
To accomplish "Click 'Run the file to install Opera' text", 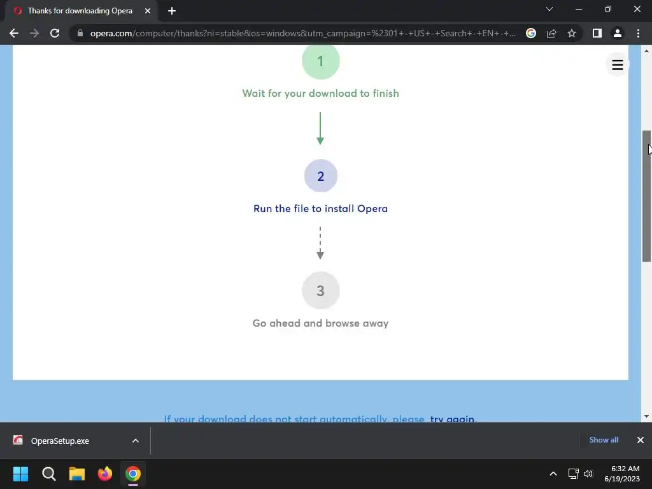I will [321, 208].
